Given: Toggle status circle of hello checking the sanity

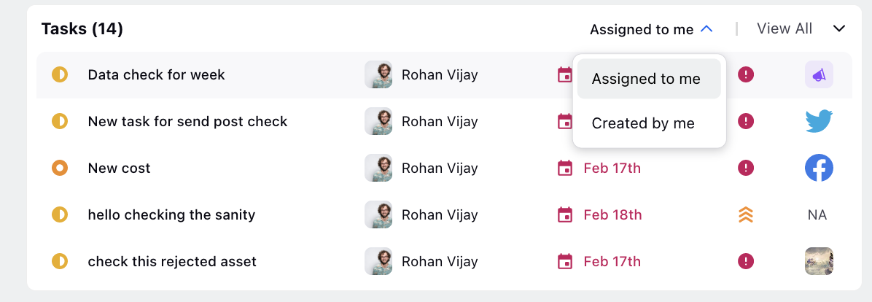Looking at the screenshot, I should 60,214.
